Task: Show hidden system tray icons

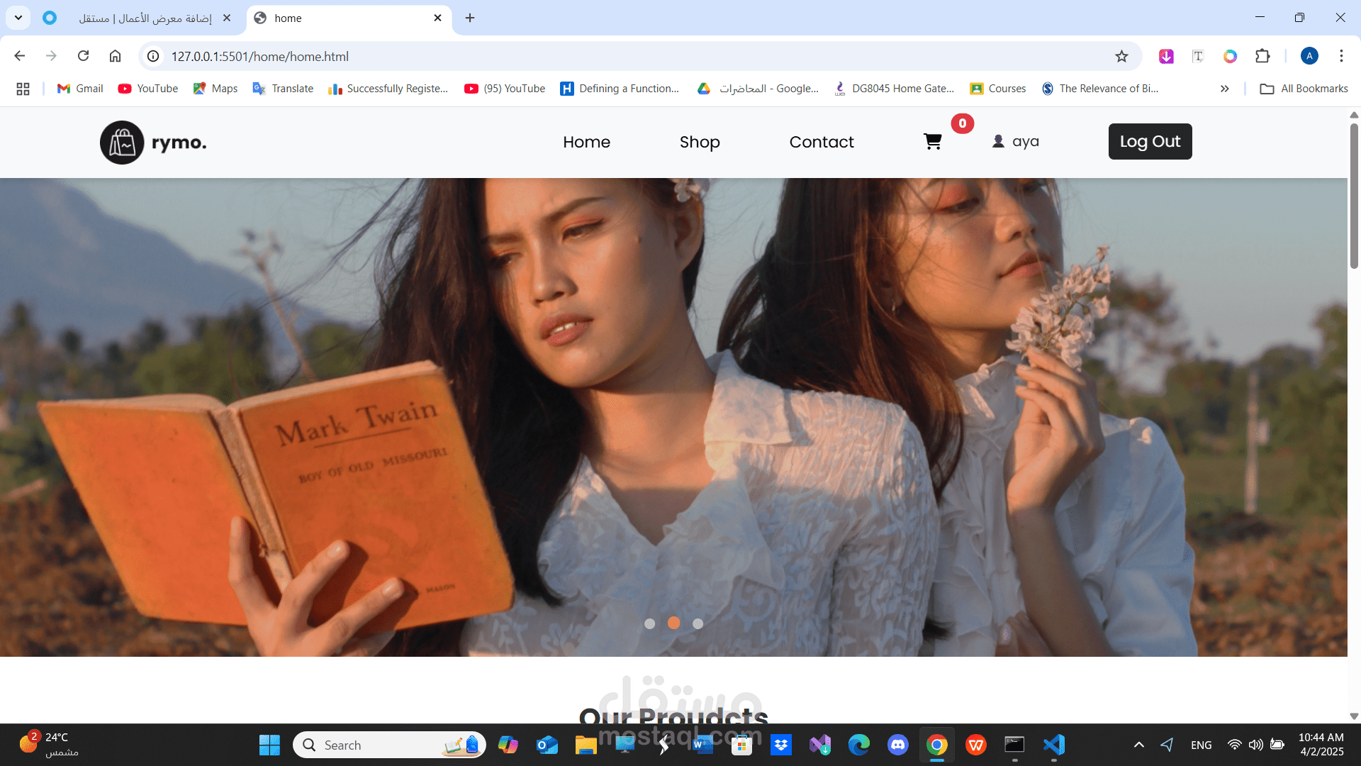Action: [x=1138, y=745]
